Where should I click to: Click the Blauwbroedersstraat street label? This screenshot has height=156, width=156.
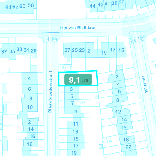click(x=50, y=92)
